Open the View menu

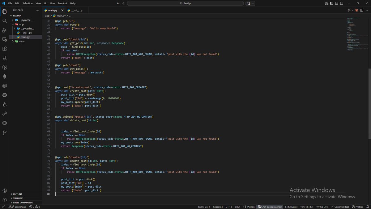click(38, 3)
